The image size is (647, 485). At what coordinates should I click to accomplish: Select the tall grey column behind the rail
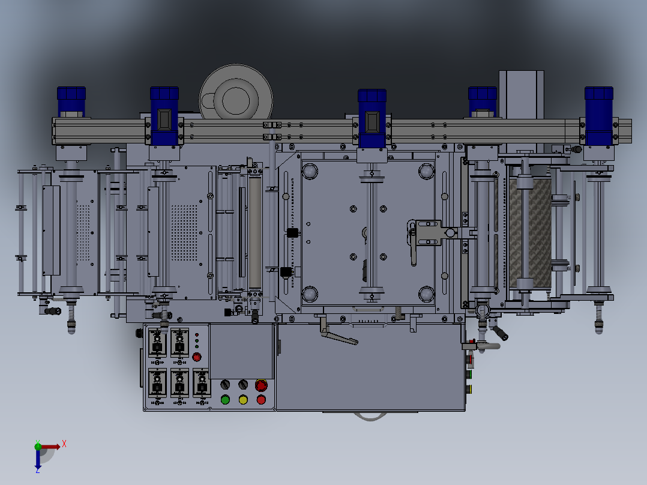521,94
